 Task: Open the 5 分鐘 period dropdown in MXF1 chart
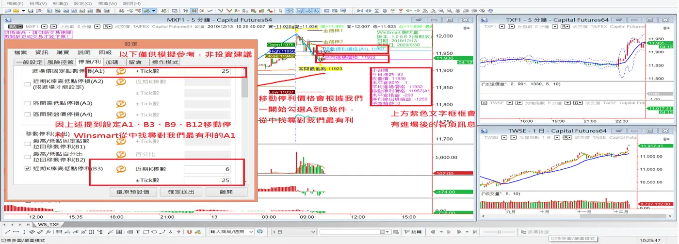point(97,27)
